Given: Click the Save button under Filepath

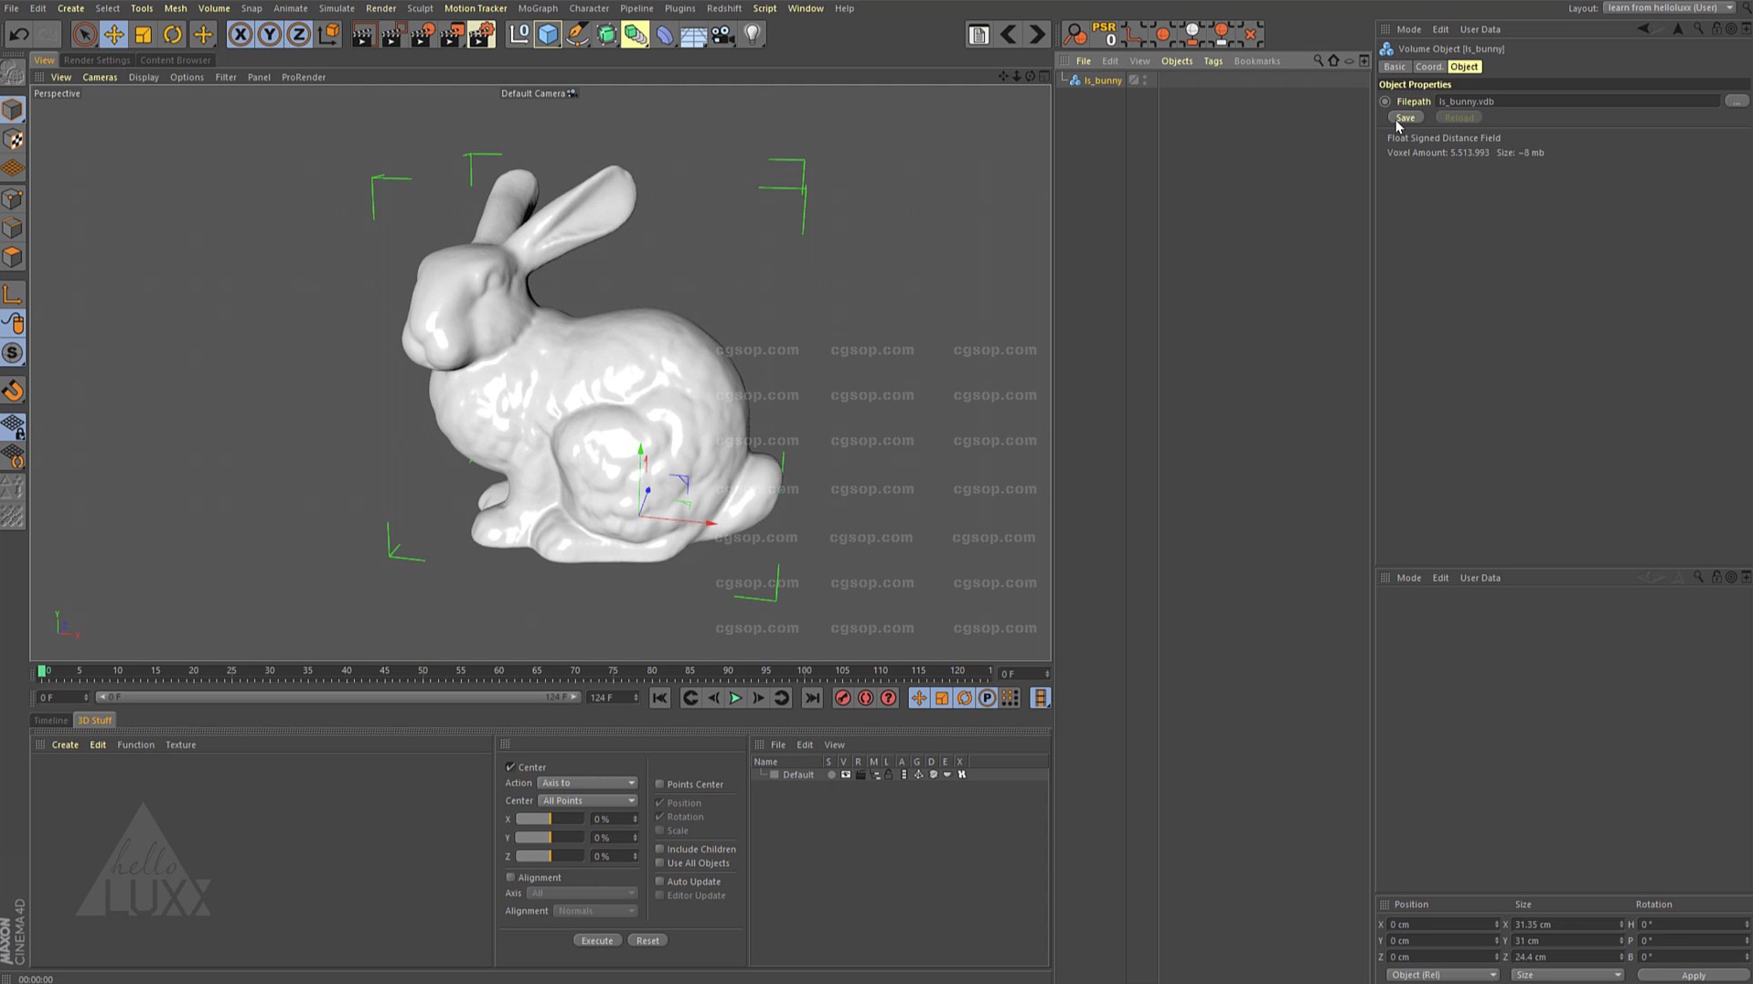Looking at the screenshot, I should [x=1406, y=118].
